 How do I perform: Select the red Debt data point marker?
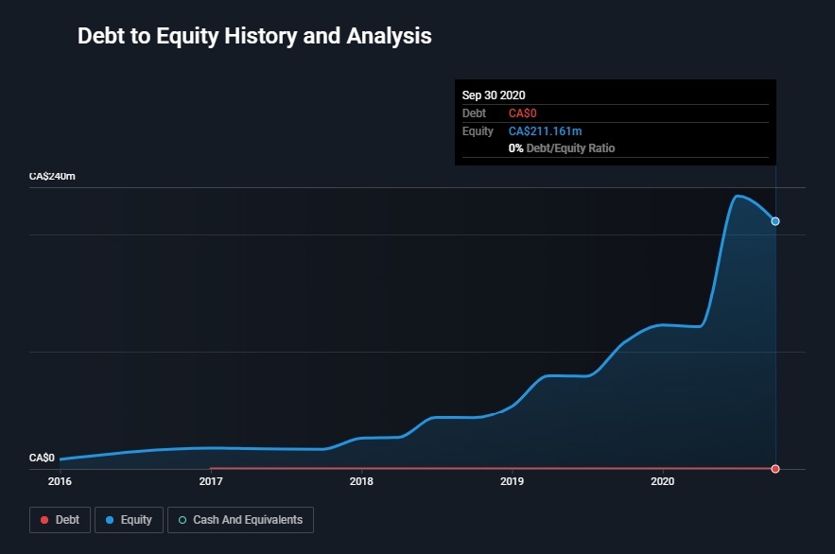(775, 469)
